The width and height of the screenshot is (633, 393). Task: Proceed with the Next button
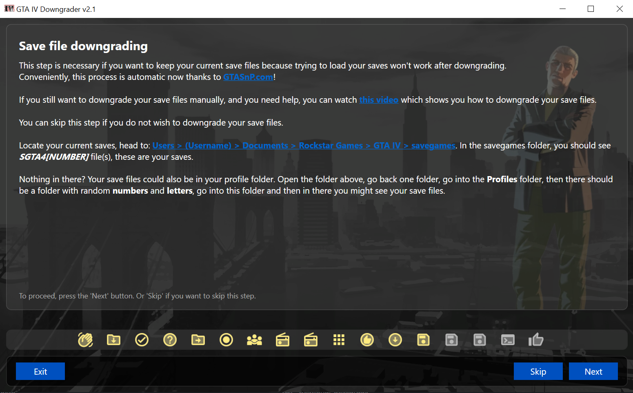pos(593,371)
